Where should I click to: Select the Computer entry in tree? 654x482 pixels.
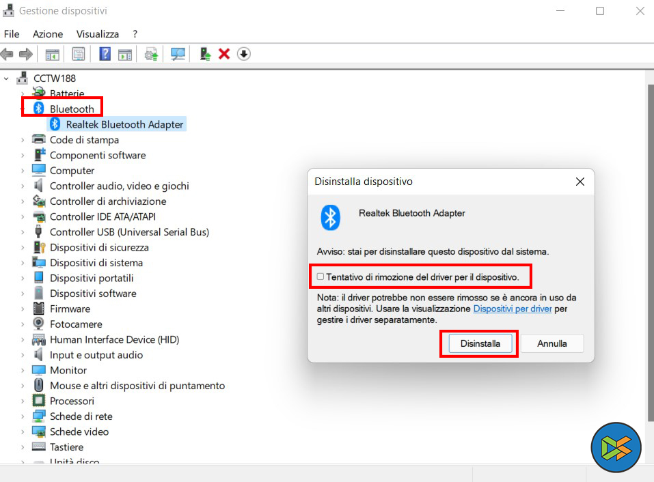72,171
